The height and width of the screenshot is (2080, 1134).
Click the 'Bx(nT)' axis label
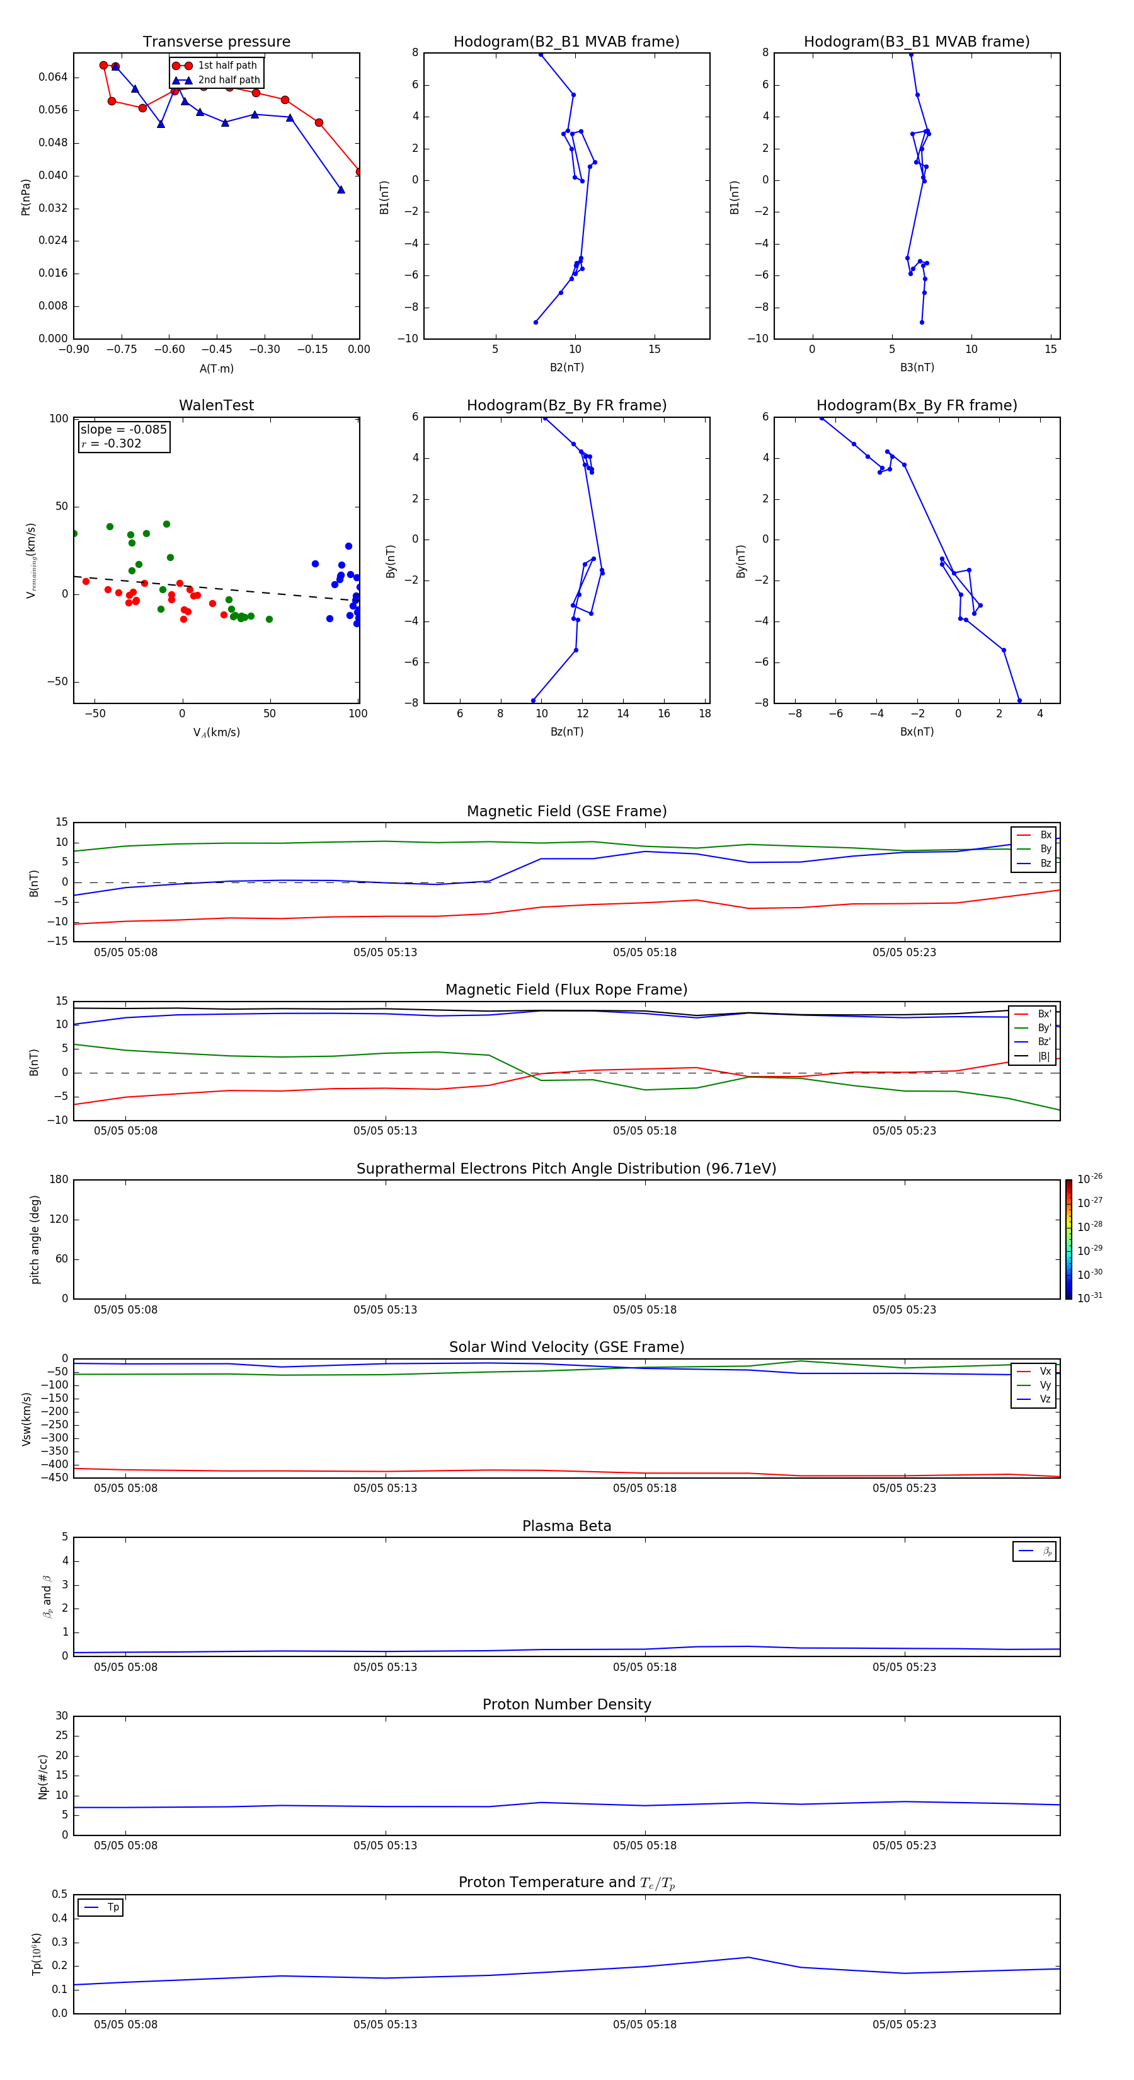tap(917, 732)
